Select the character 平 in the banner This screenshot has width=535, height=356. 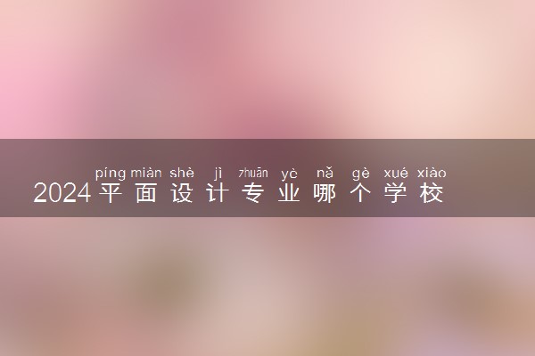111,192
